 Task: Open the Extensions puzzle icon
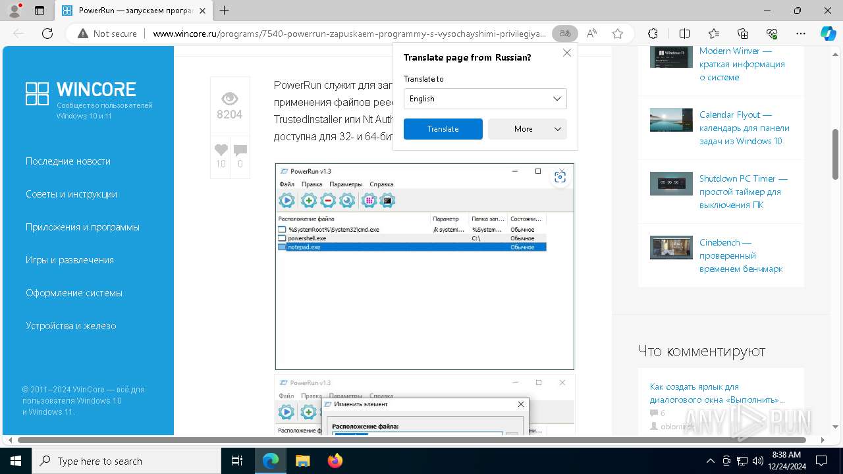point(653,34)
